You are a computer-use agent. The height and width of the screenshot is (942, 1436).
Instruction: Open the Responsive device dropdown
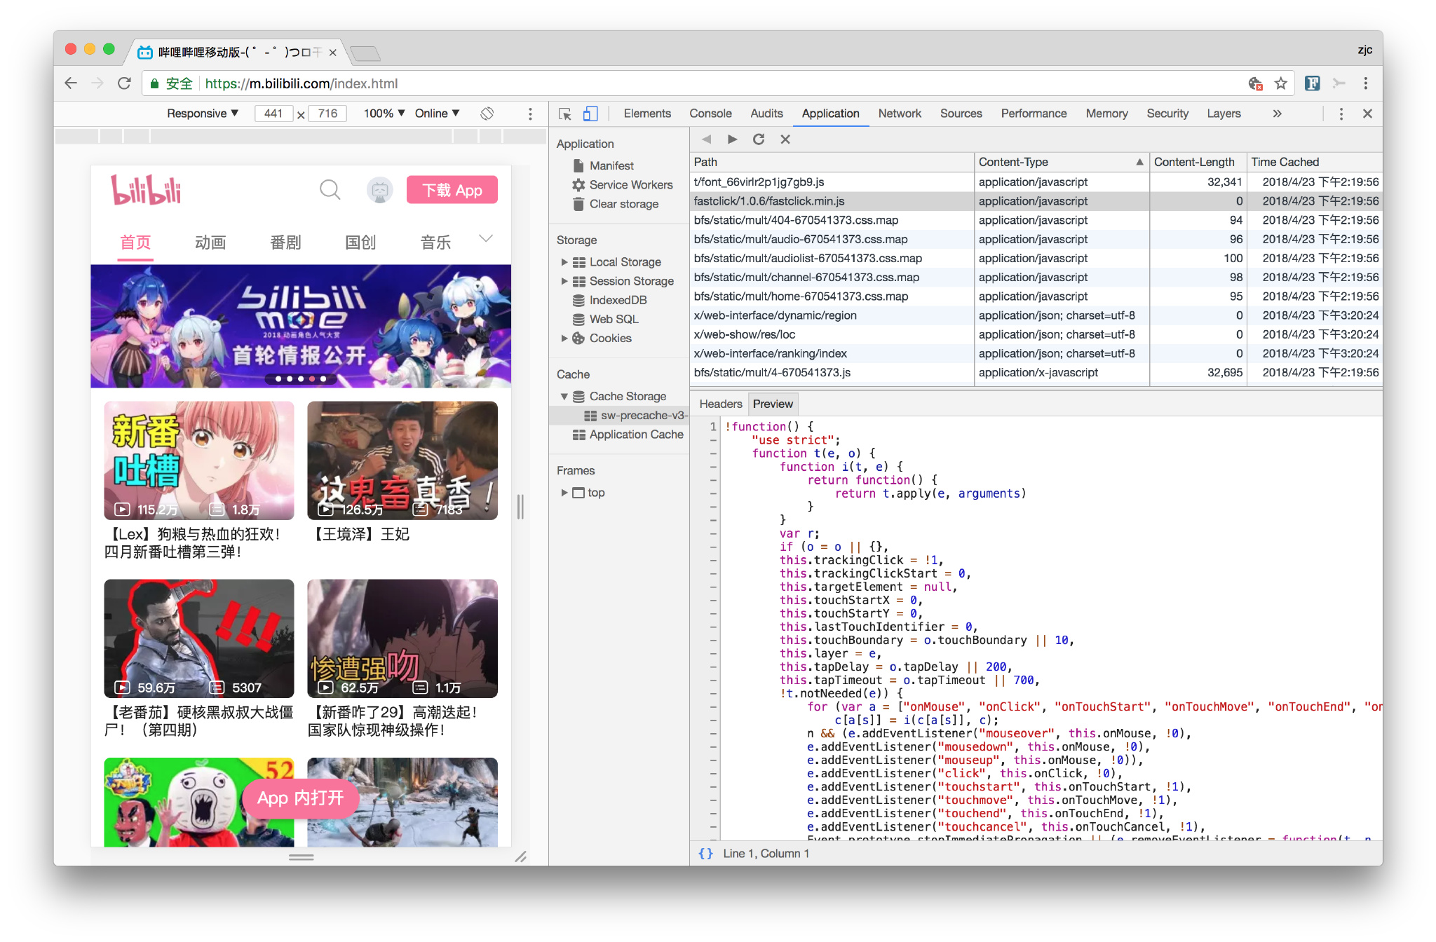(203, 114)
